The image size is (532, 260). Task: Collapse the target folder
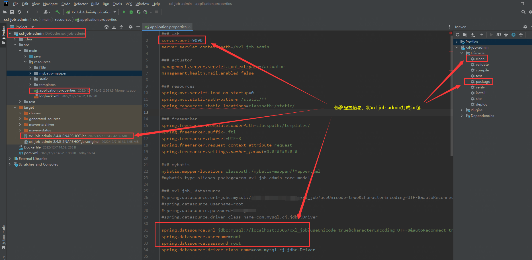[x=15, y=108]
